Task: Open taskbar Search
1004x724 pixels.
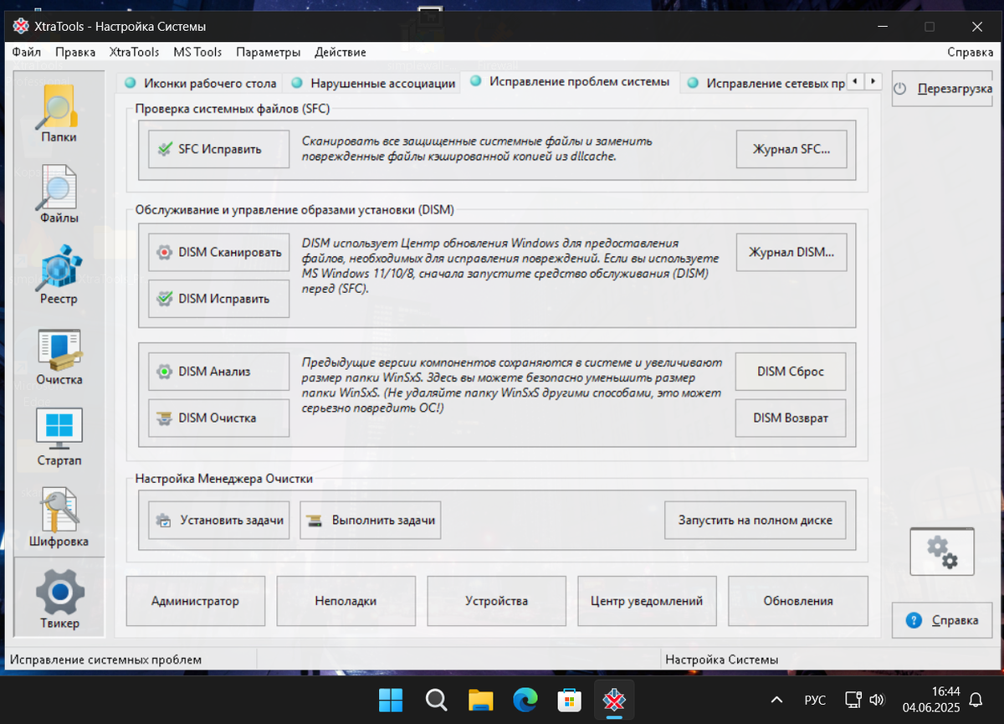Action: [x=435, y=699]
